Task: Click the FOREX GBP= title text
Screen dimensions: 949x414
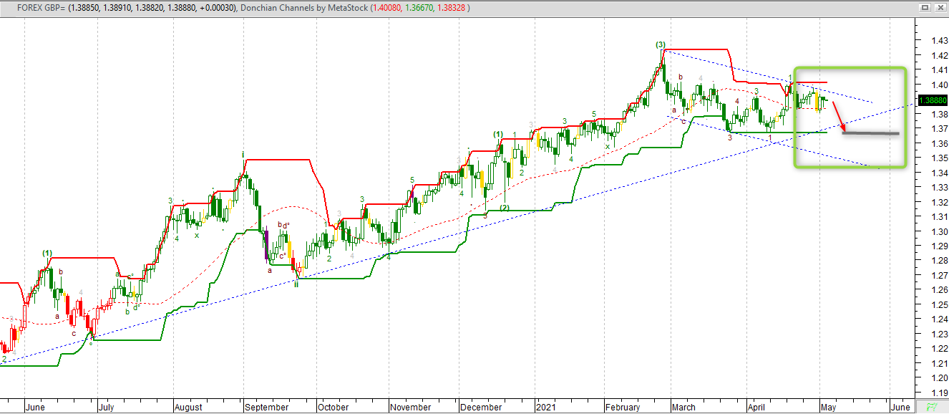Action: (x=41, y=7)
